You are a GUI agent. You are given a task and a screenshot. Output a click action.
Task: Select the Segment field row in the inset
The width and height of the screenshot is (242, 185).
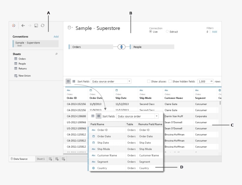click(x=126, y=162)
